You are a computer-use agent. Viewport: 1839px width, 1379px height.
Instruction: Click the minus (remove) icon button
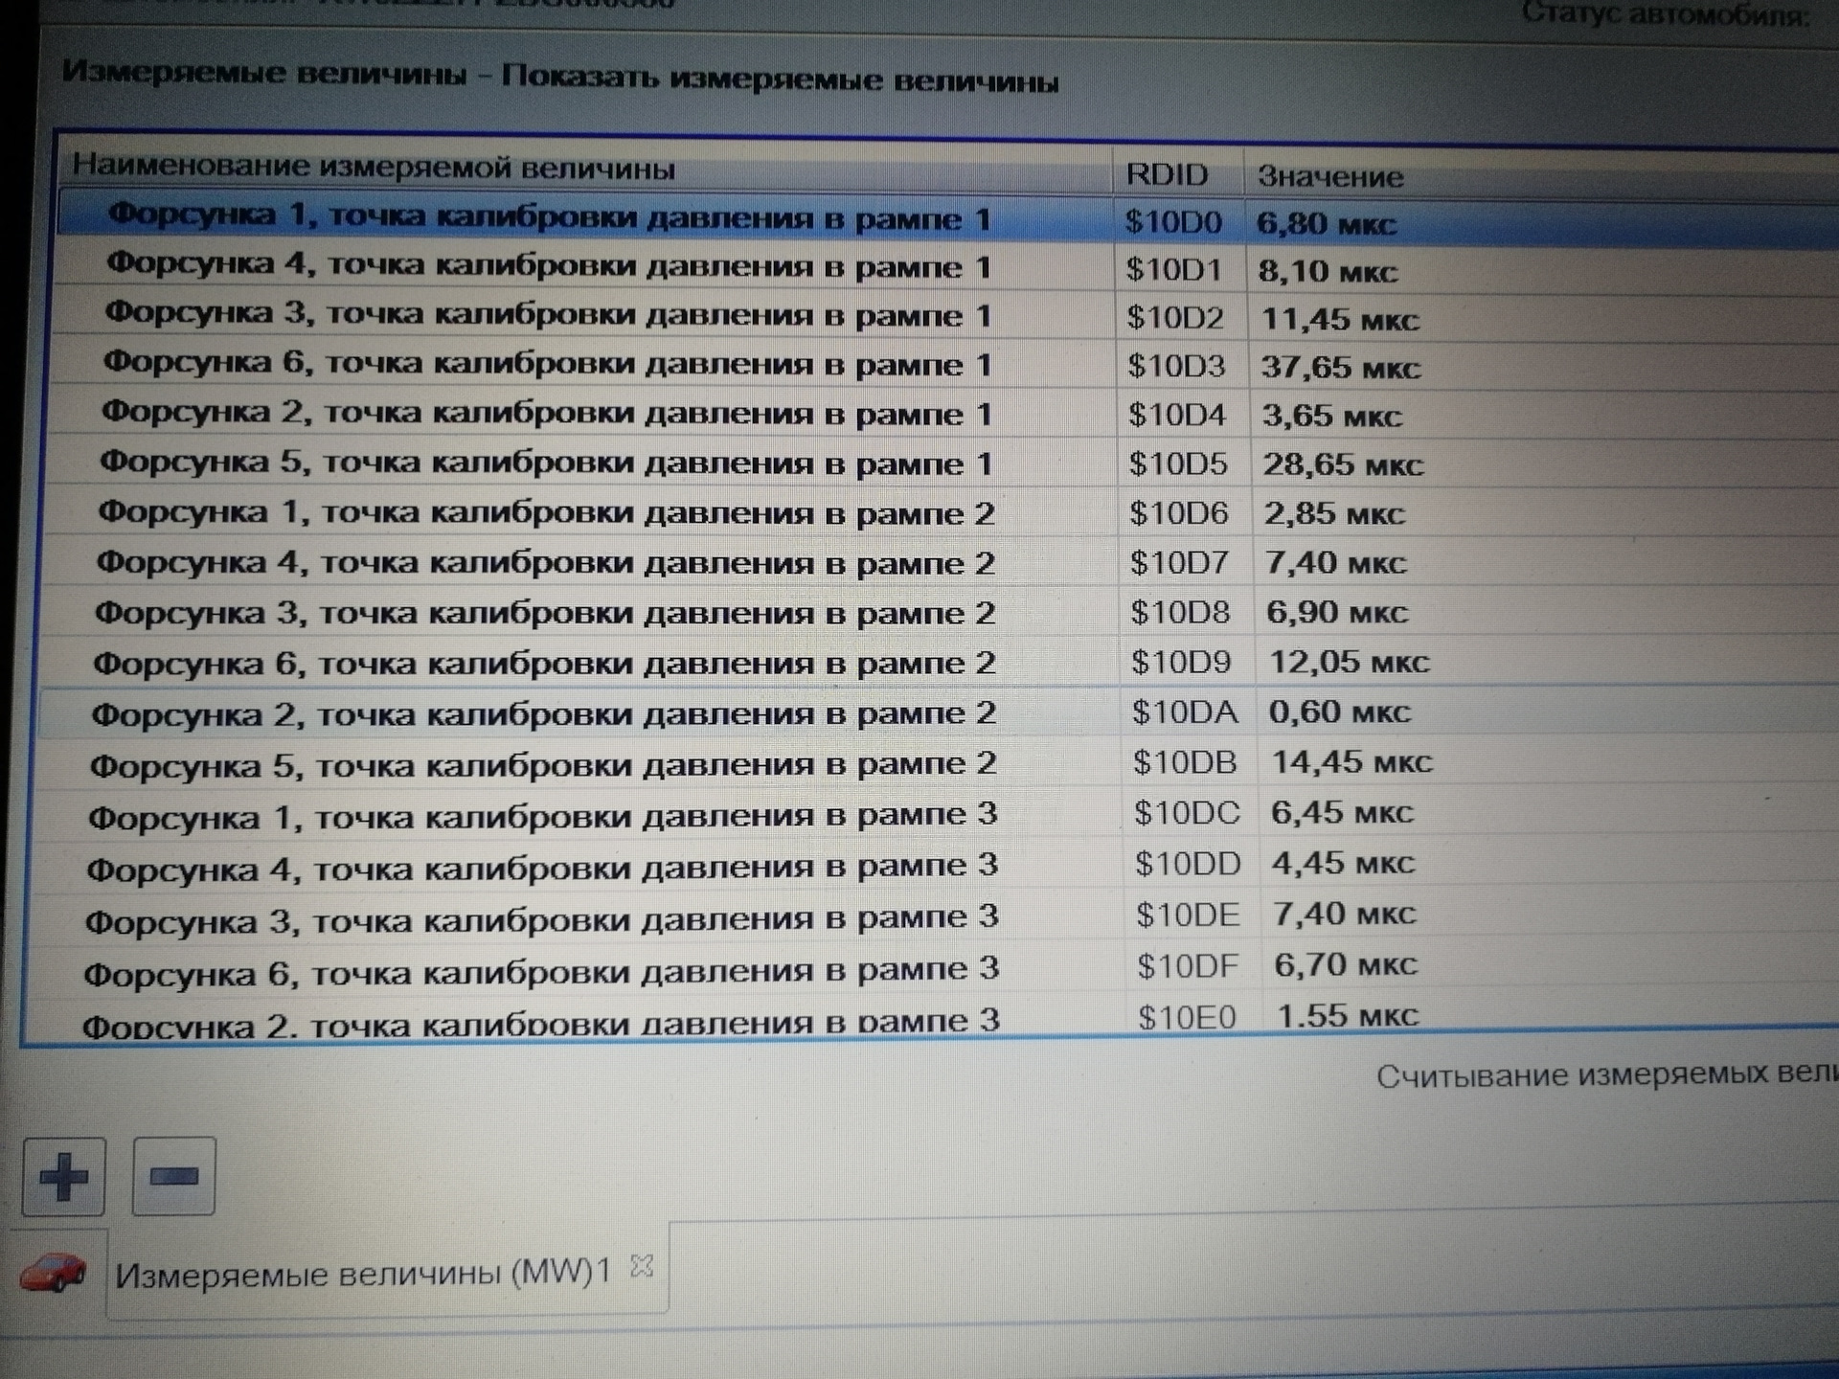tap(173, 1176)
